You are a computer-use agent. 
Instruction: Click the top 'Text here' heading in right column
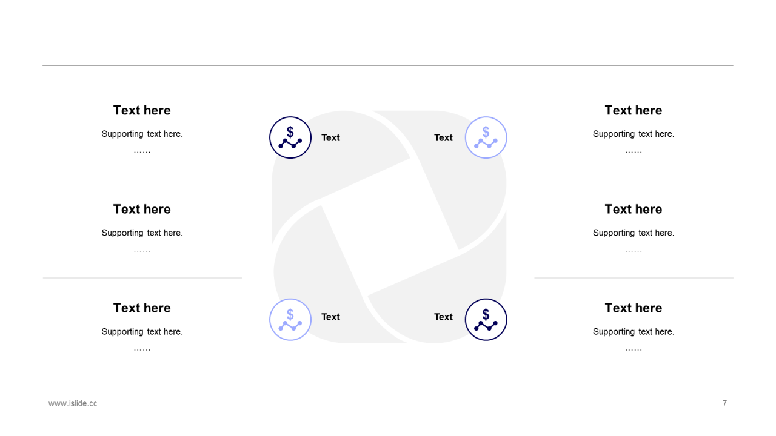pyautogui.click(x=633, y=110)
